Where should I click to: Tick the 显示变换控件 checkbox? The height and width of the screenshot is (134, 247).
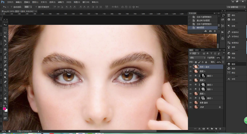(36, 7)
